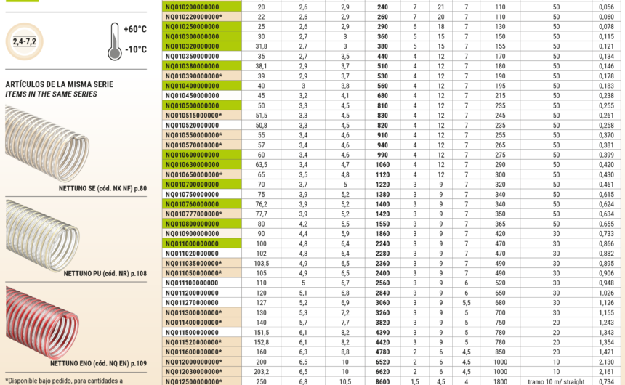Click the 'ITEMS IN THE SAME SERIES' subtitle
625x385 pixels.
[50, 94]
